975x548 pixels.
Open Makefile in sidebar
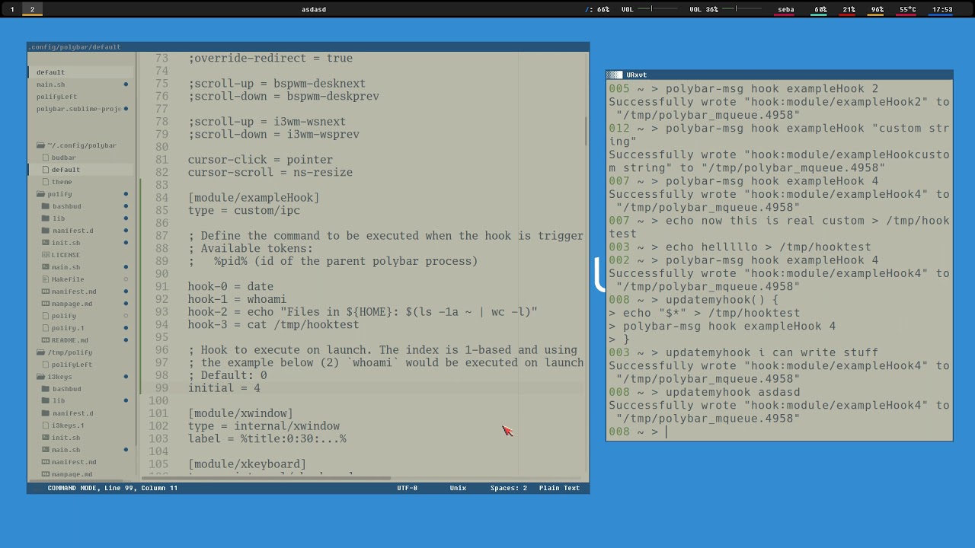coord(68,279)
